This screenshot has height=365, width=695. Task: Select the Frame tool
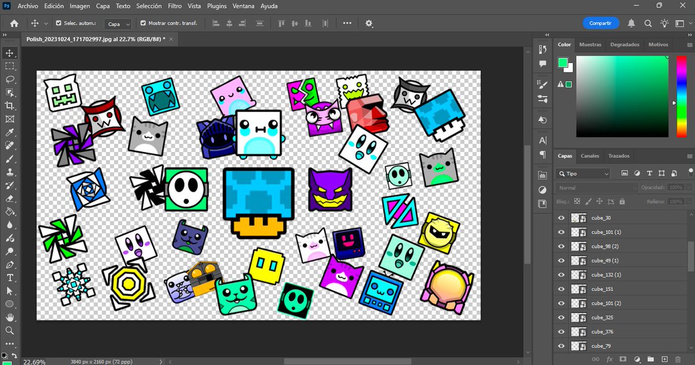click(9, 119)
